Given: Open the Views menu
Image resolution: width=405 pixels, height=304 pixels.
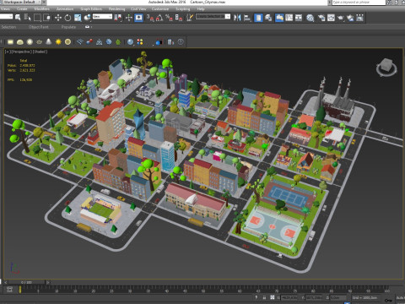Looking at the screenshot, I should [x=5, y=8].
